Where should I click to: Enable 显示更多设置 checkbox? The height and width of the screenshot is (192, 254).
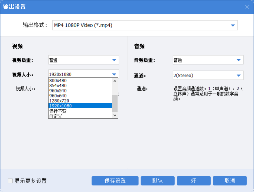(x=10, y=181)
